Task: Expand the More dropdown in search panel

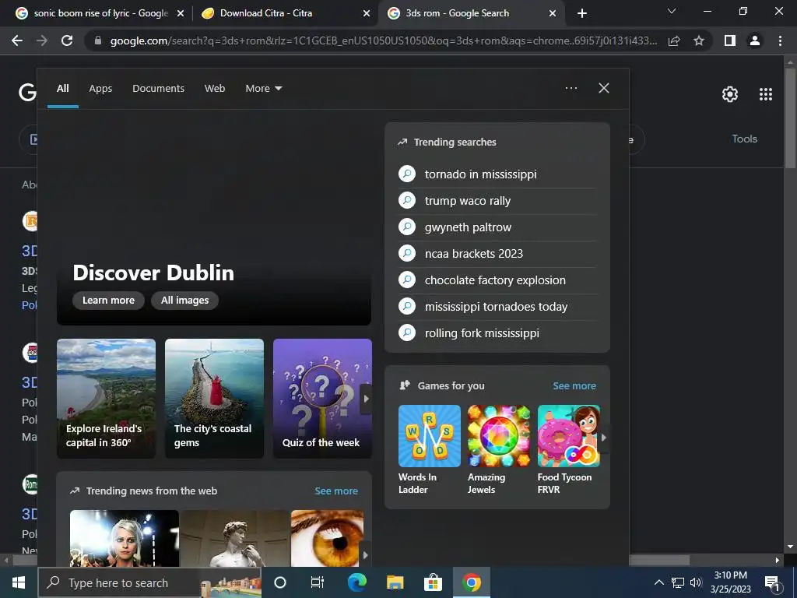Action: click(x=263, y=89)
